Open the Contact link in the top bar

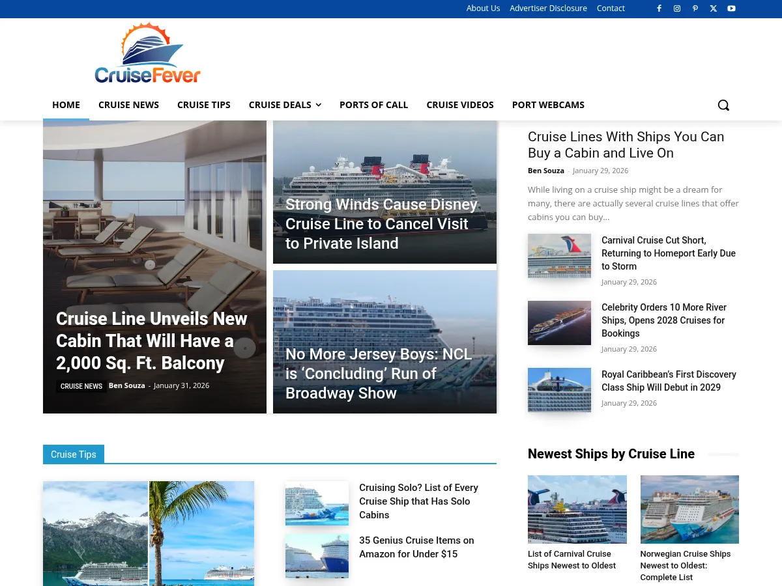[x=611, y=8]
